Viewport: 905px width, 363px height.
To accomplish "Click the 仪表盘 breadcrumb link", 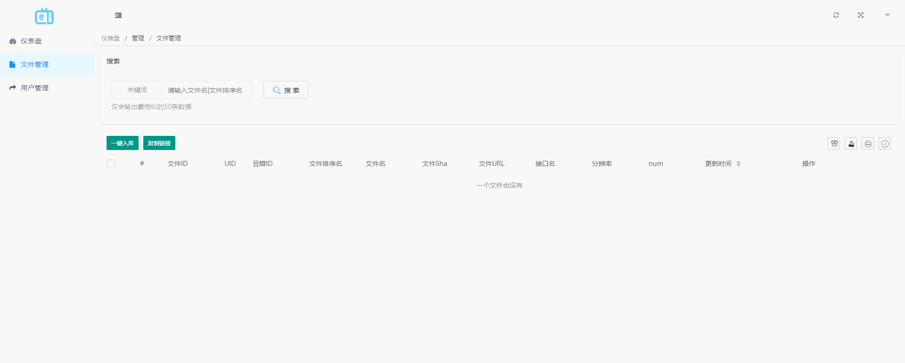I will coord(110,38).
